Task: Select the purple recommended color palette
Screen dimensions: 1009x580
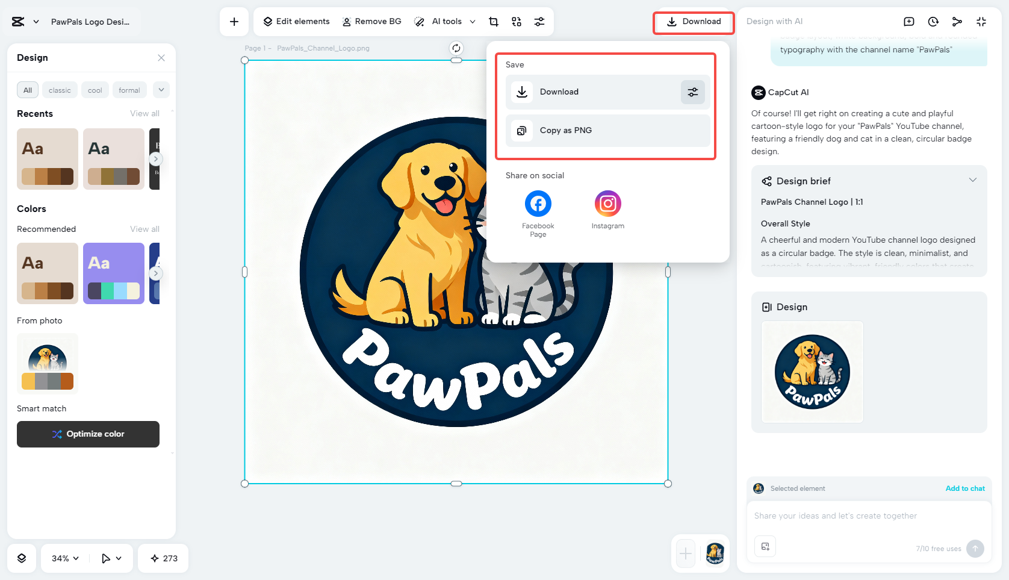Action: (x=113, y=273)
